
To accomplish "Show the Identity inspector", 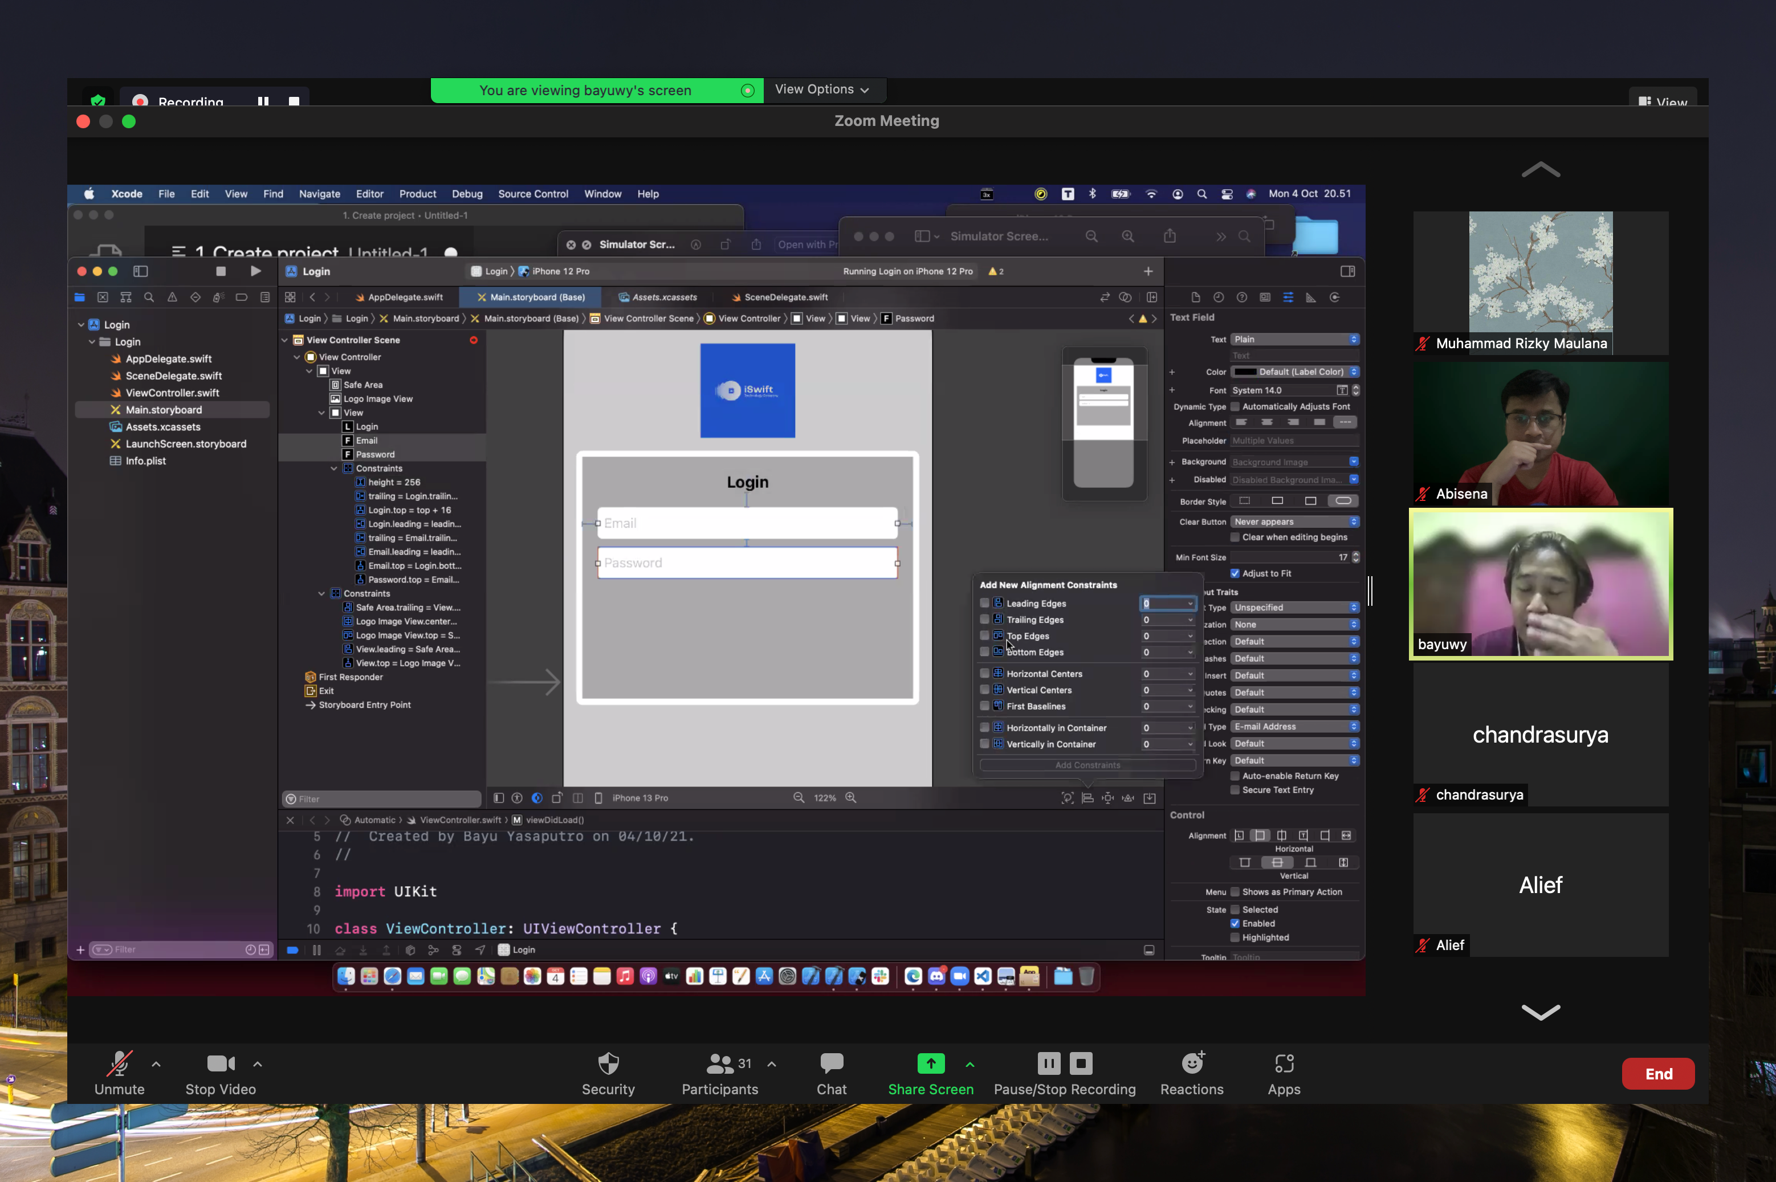I will 1265,297.
